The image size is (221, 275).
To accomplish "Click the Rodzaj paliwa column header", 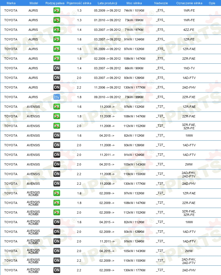I will (x=55, y=3).
